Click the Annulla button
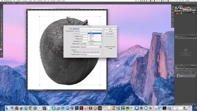Screen dimensions: 197x111 click(x=110, y=31)
